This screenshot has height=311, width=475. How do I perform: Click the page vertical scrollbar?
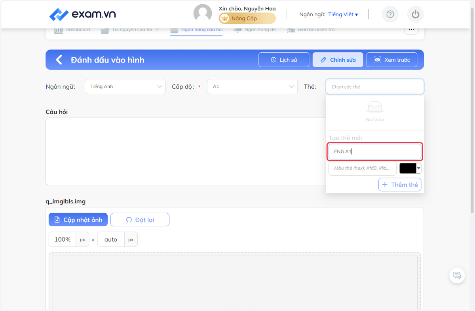[x=472, y=111]
